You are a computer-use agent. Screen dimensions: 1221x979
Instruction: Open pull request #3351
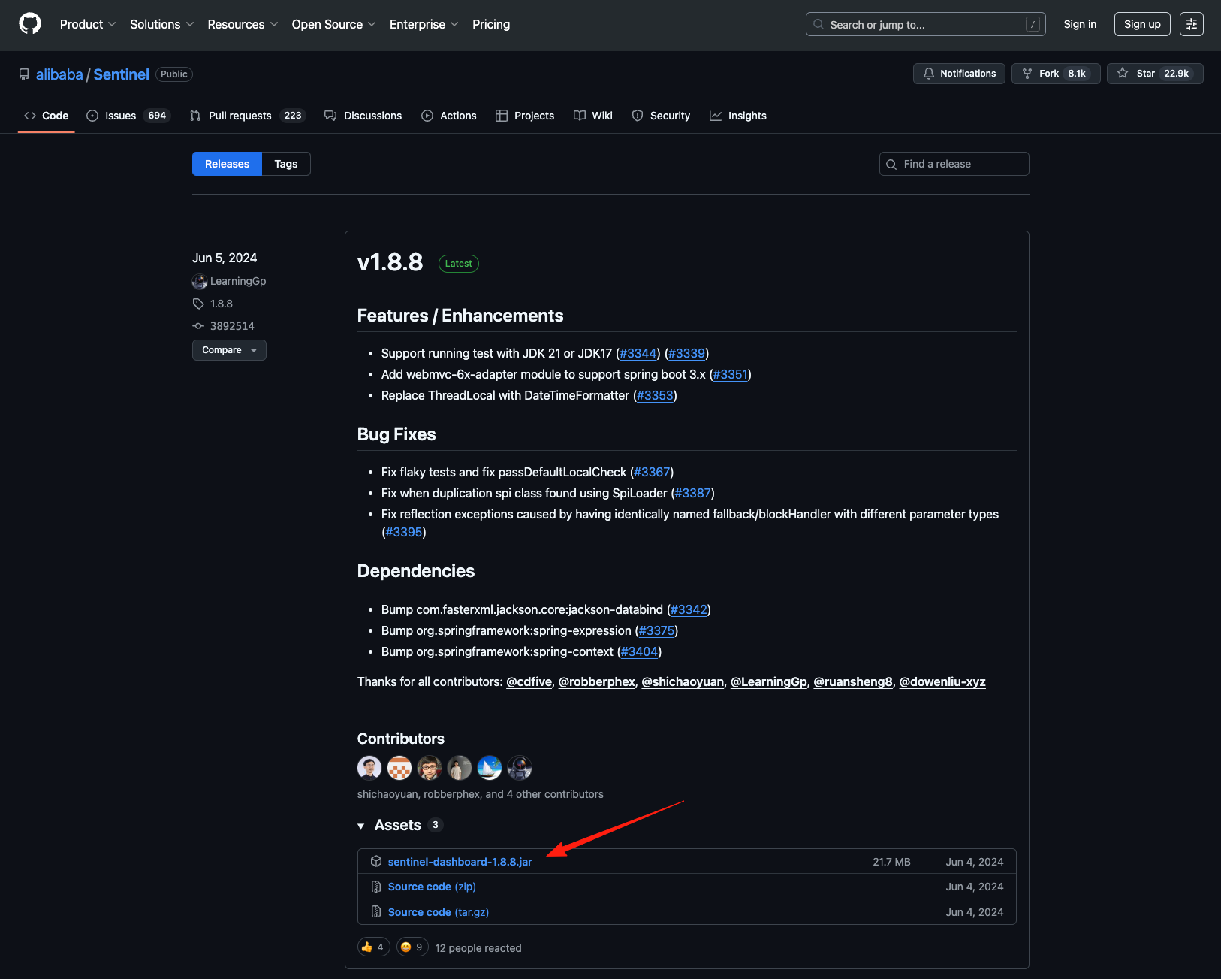pyautogui.click(x=731, y=374)
